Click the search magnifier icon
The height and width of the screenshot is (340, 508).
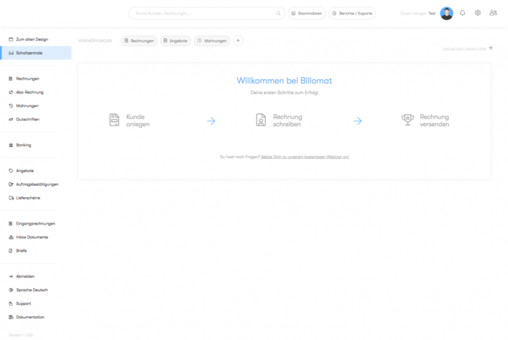click(278, 13)
